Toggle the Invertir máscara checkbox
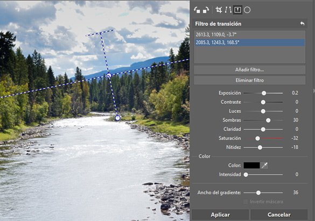Image resolution: width=315 pixels, height=221 pixels. click(246, 202)
